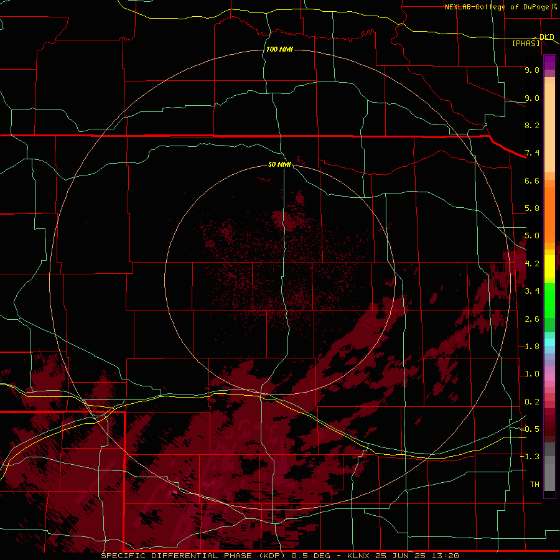Screen dimensions: 560x560
Task: Click the 5.0 value on the color scale
Action: (532, 236)
